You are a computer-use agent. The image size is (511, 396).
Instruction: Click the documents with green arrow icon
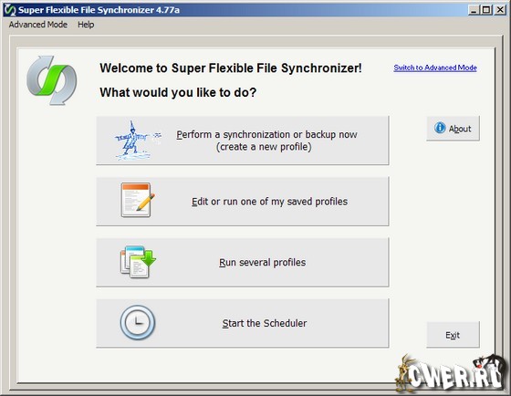(138, 262)
